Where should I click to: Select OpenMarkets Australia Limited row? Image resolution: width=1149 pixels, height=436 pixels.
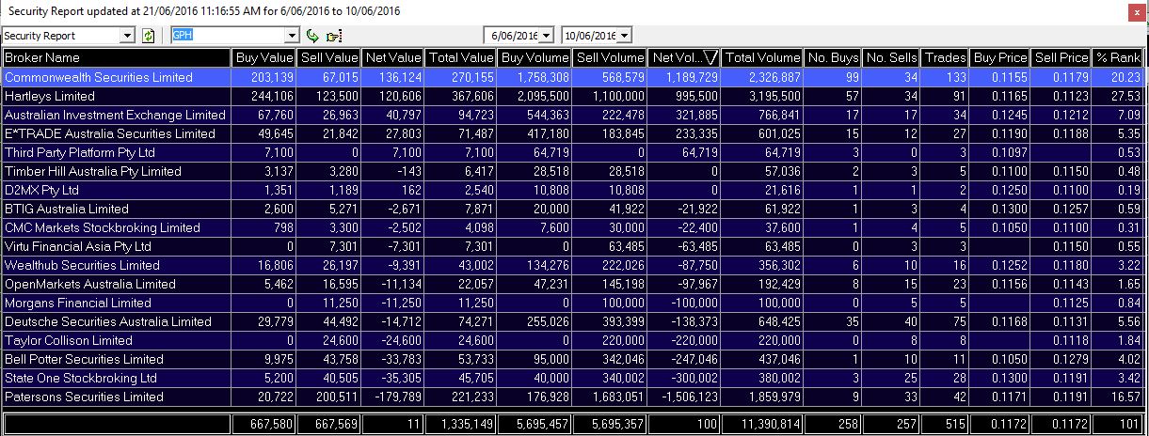tap(573, 284)
